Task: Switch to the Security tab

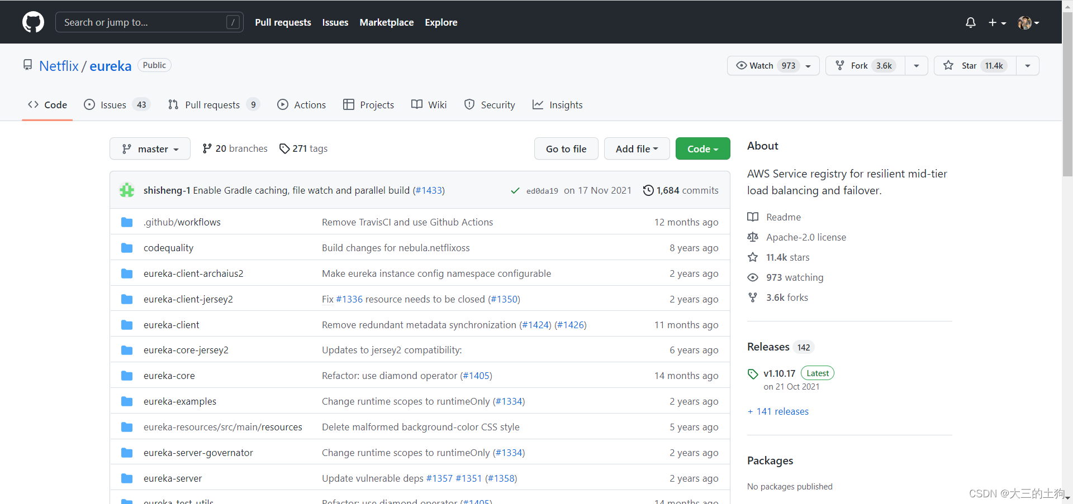Action: click(x=490, y=104)
